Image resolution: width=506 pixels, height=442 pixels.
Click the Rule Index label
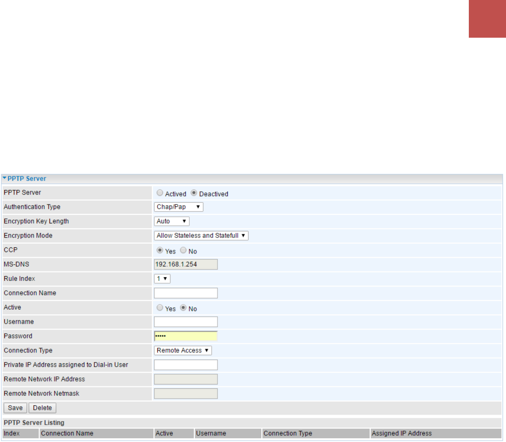19,278
